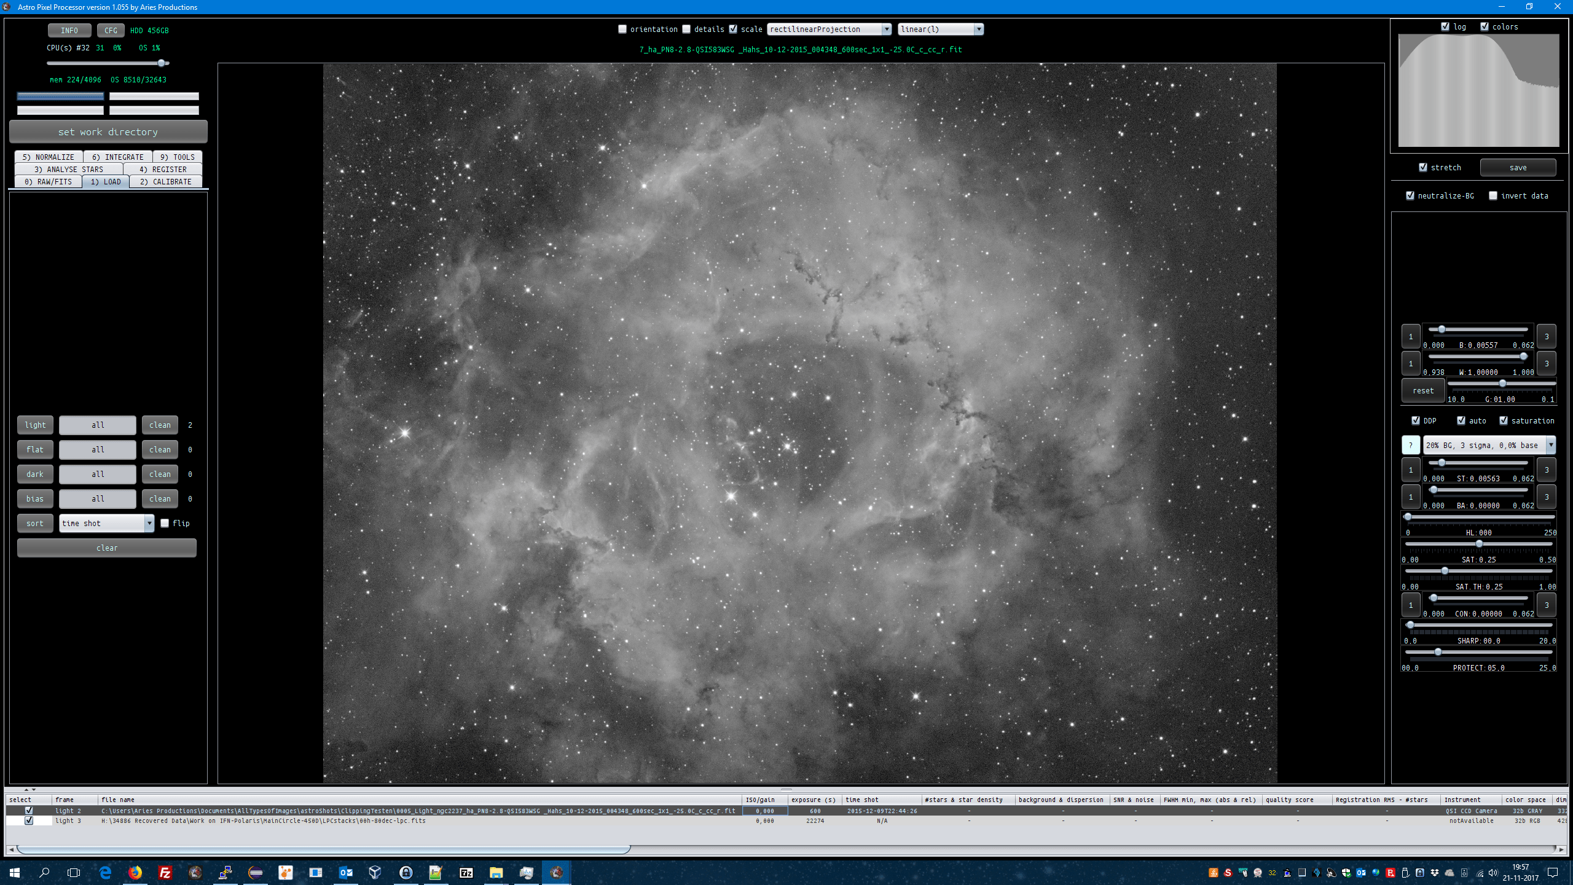This screenshot has height=885, width=1573.
Task: Switch to the 6) INTEGRATE tab
Action: click(118, 157)
